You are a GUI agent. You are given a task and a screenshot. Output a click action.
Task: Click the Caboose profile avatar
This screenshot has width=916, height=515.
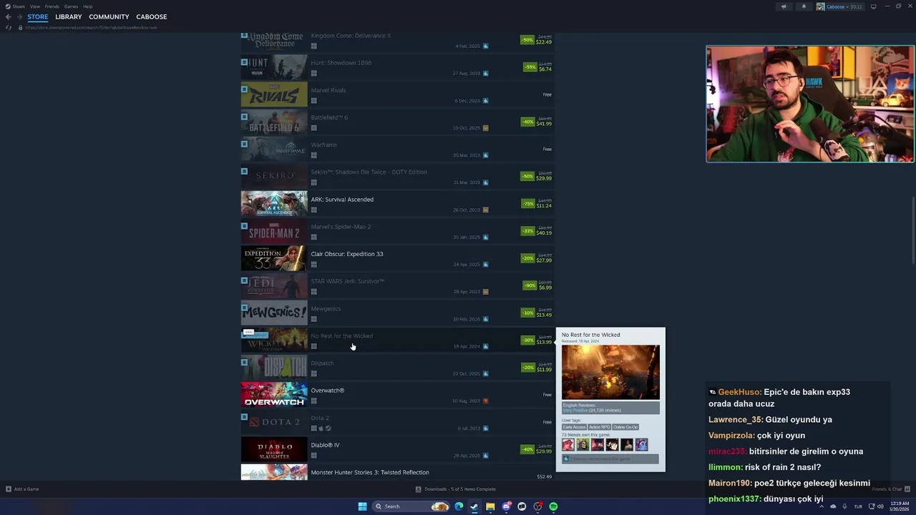[x=820, y=6]
